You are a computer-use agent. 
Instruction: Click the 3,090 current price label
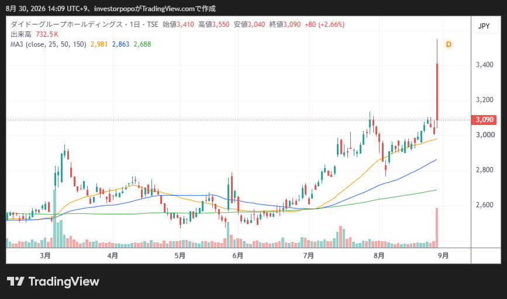(x=484, y=120)
